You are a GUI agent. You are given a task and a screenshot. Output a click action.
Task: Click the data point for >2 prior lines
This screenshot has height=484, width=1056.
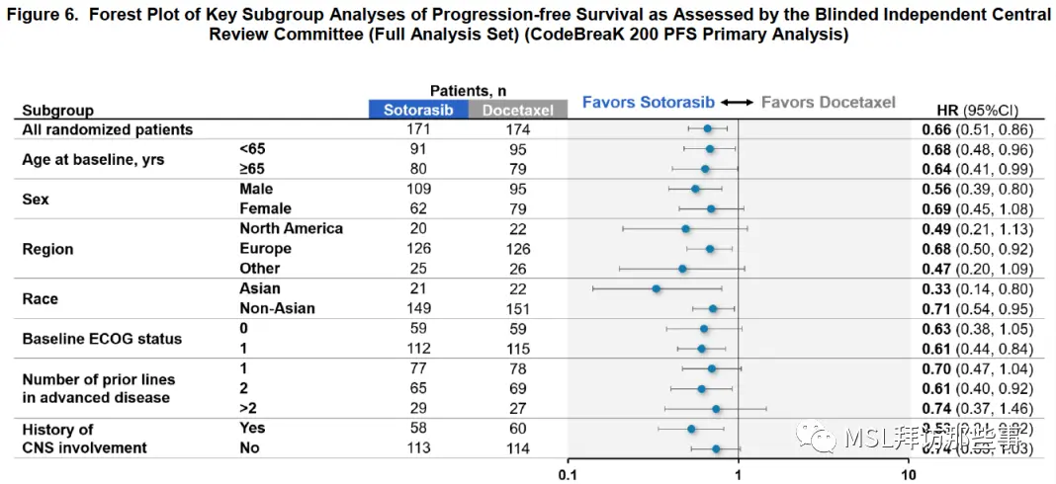716,408
